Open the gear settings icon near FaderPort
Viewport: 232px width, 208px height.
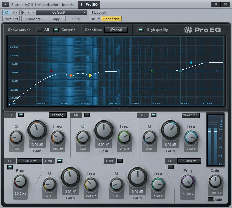(93, 19)
